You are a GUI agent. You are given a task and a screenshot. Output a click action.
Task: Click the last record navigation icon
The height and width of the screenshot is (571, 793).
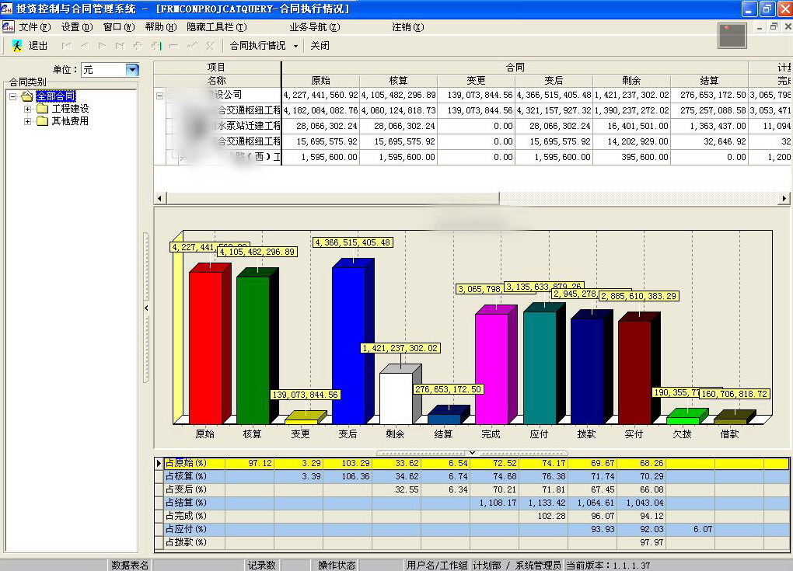pos(120,46)
